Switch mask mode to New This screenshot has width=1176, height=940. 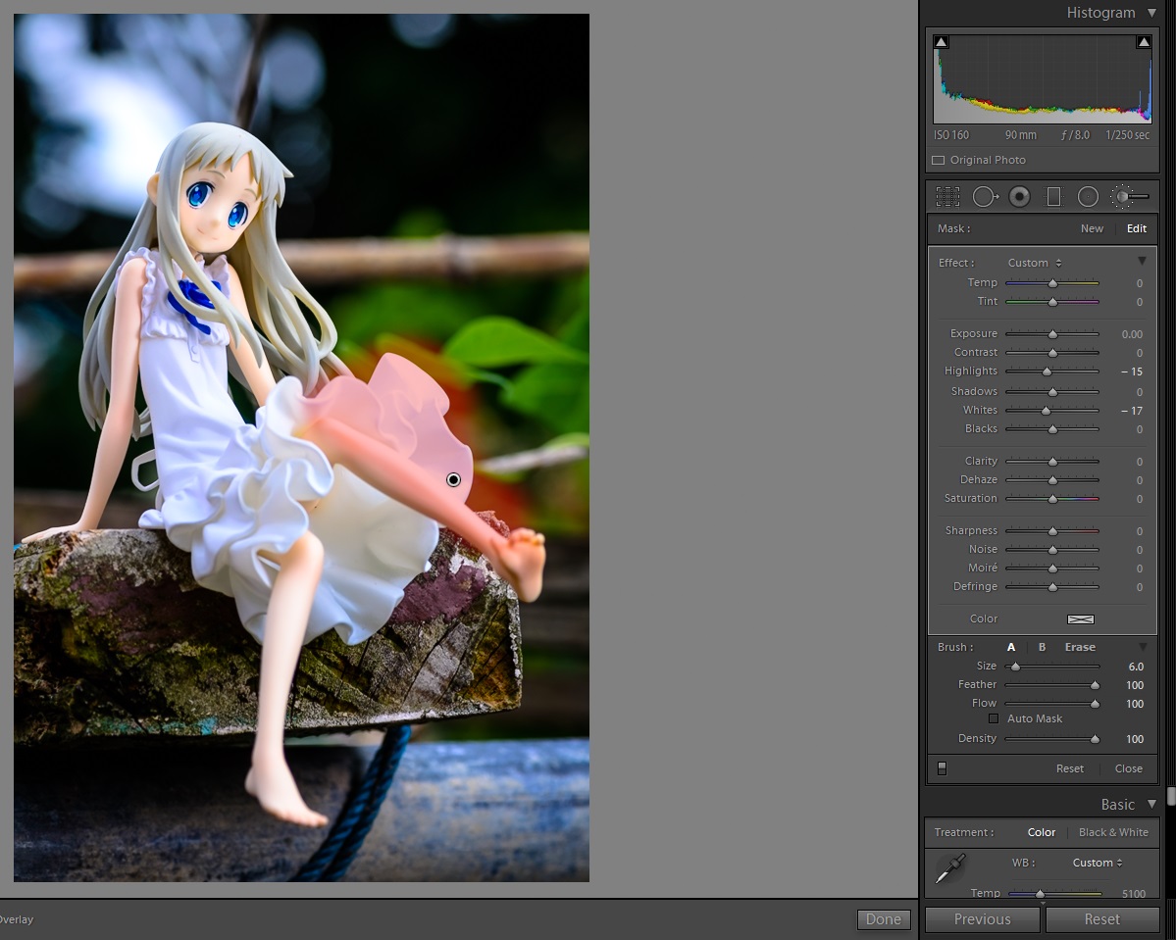click(x=1092, y=228)
